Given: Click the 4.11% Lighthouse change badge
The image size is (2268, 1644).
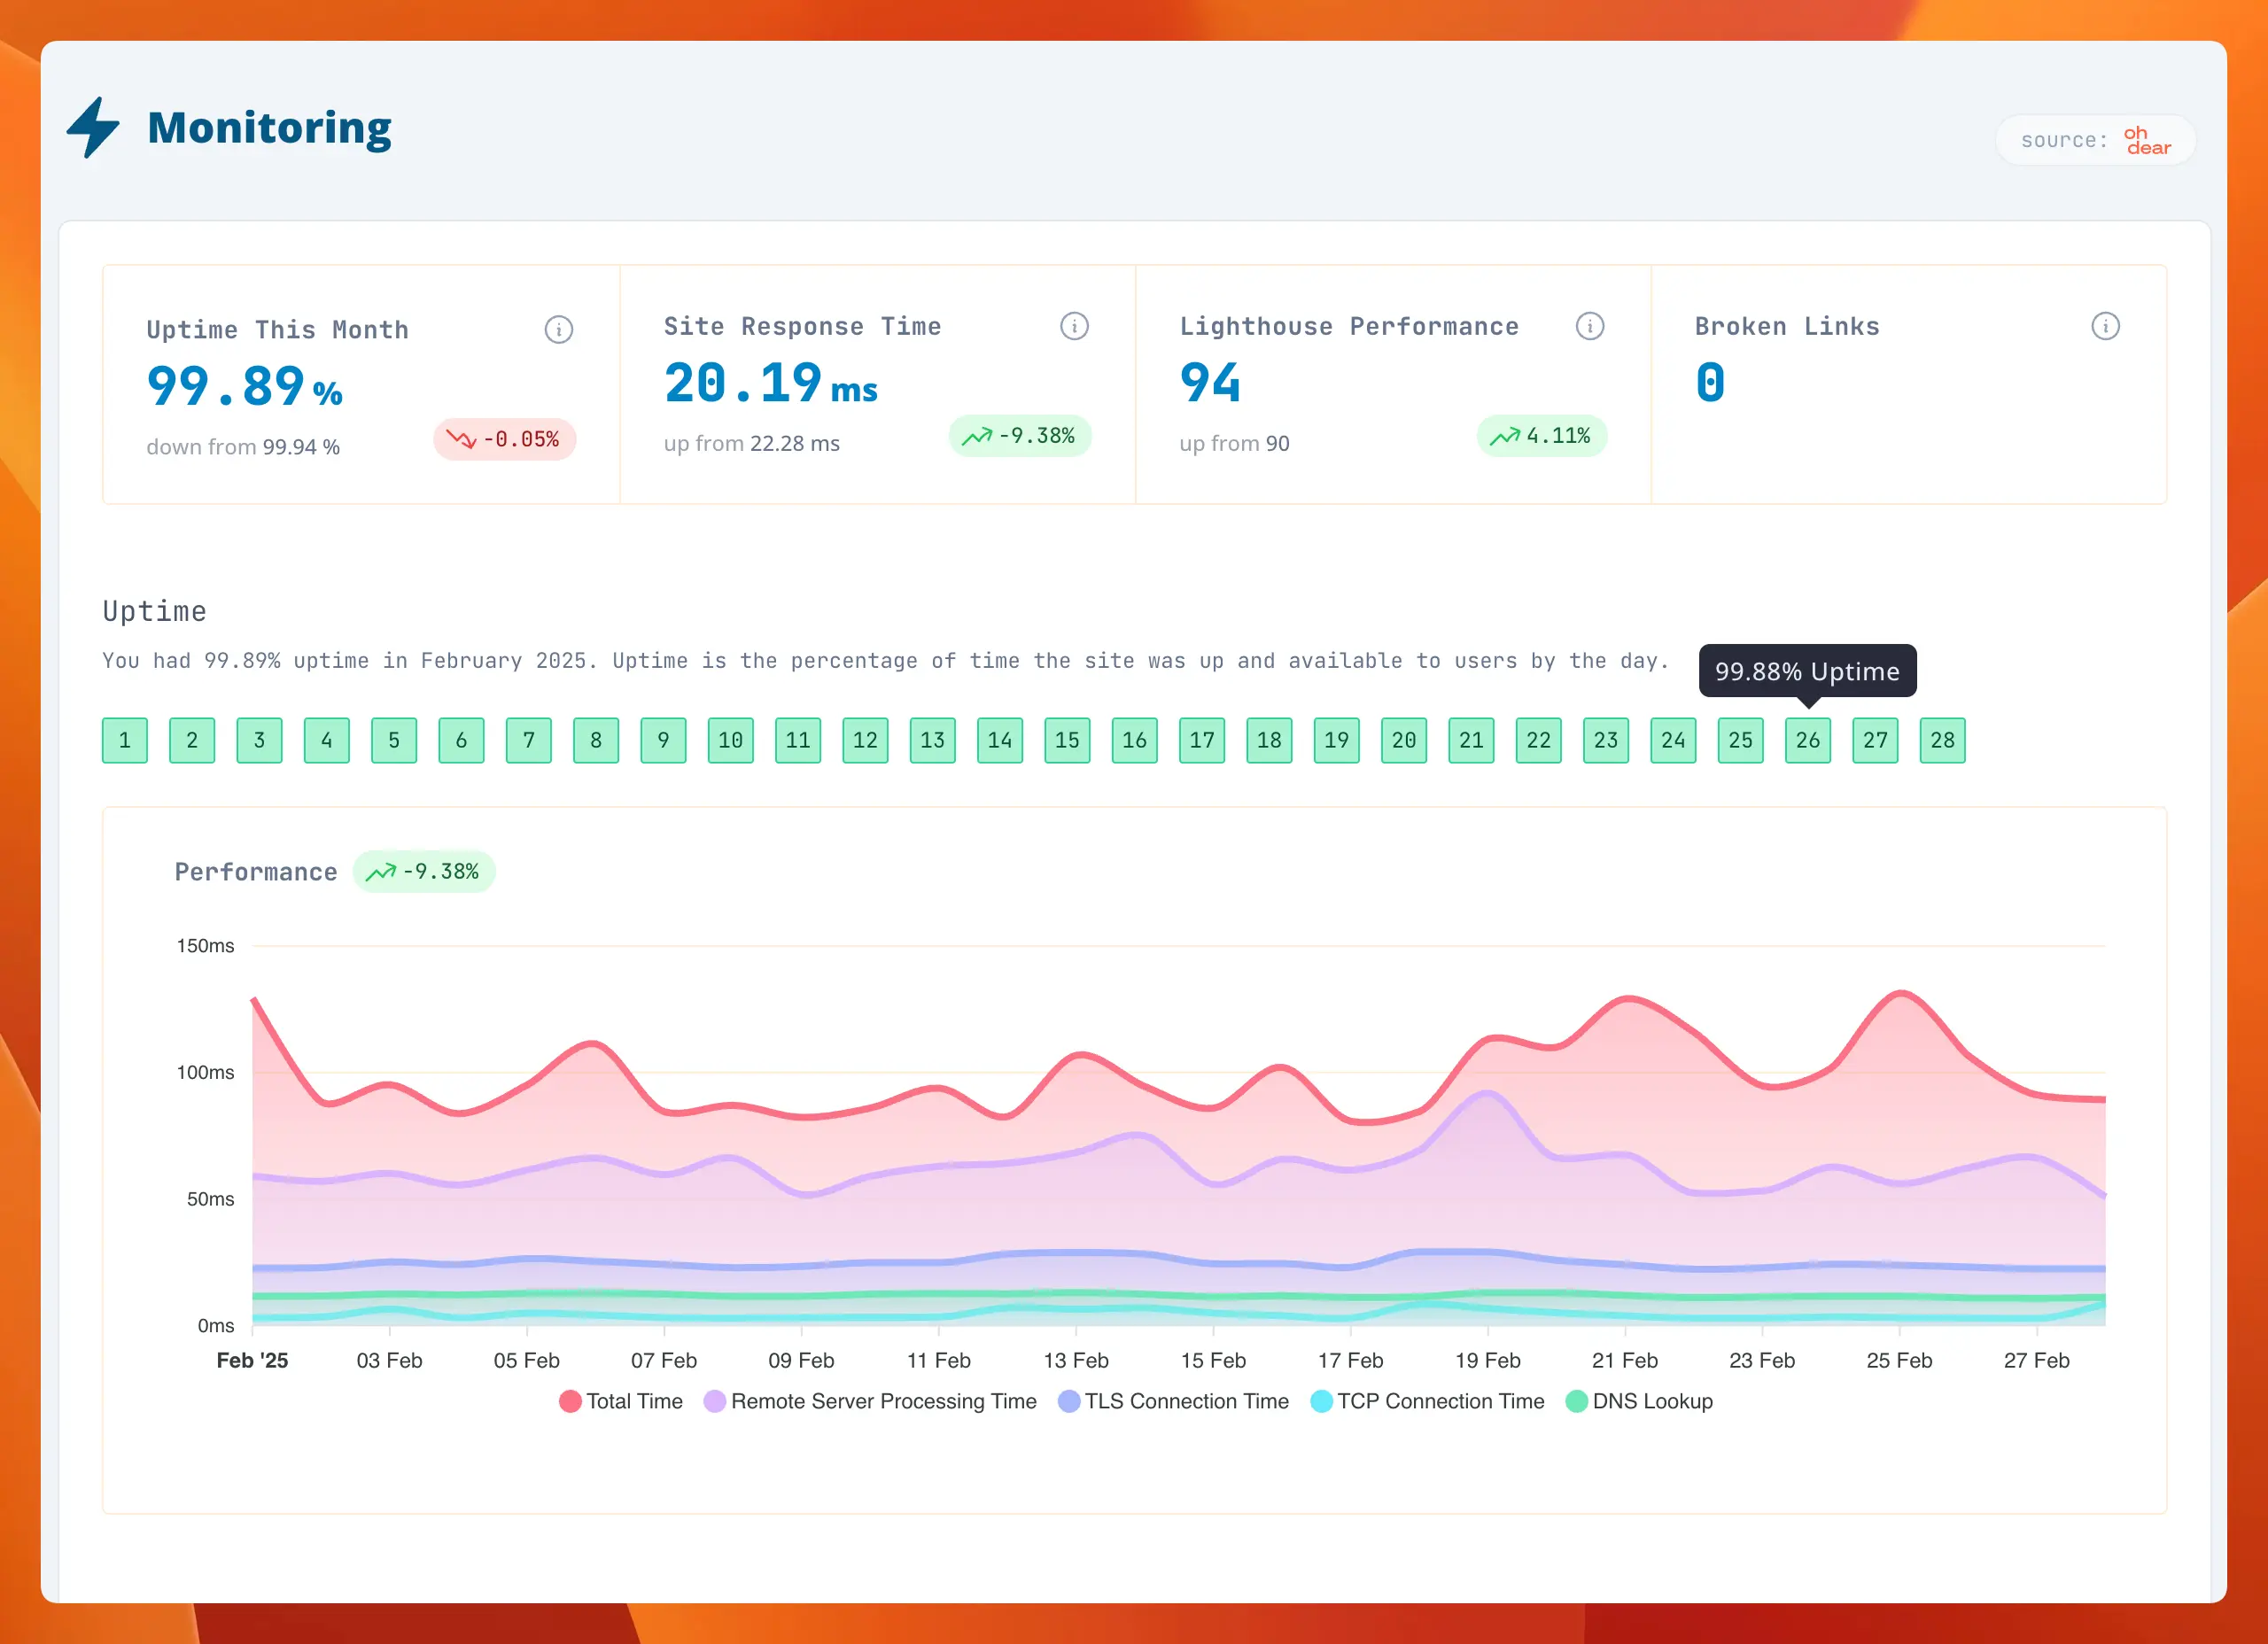Looking at the screenshot, I should [1541, 436].
